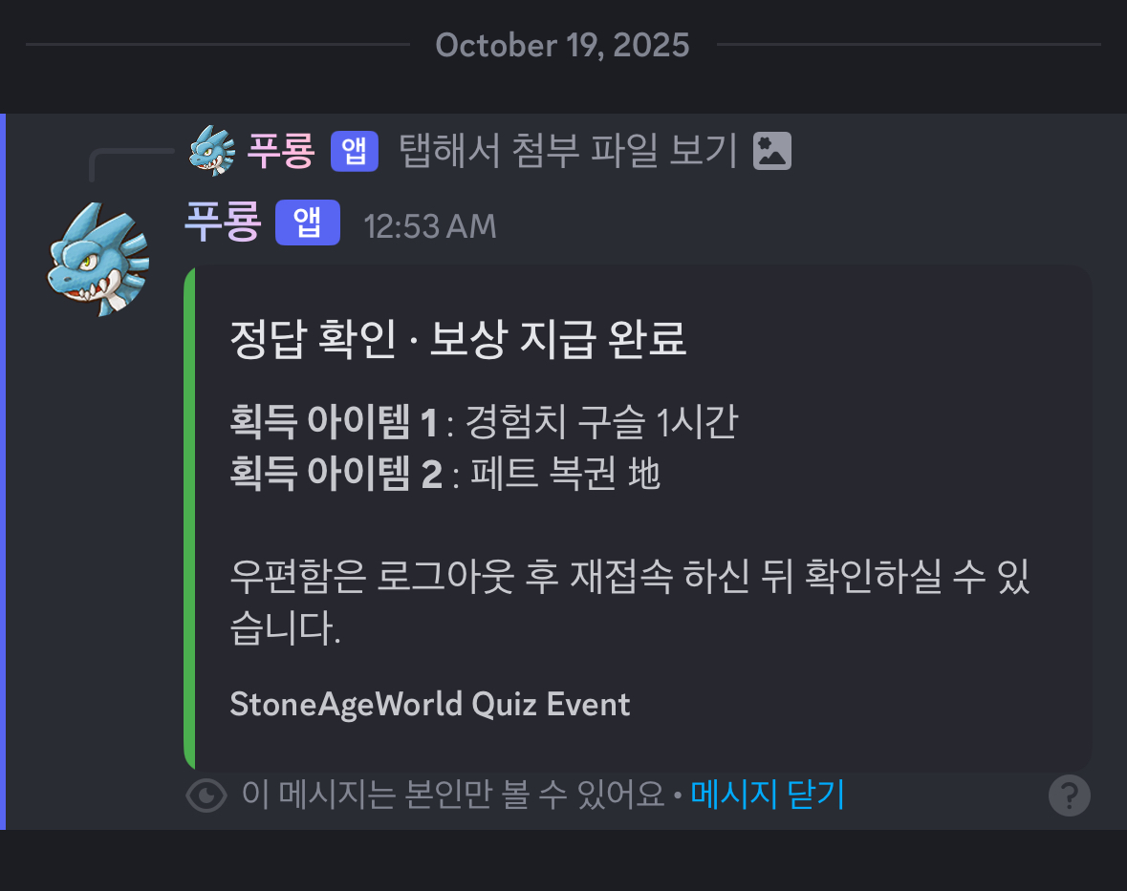Screen dimensions: 1127x891
Task: Select the pink 푸룡 name in reply preview
Action: (281, 151)
